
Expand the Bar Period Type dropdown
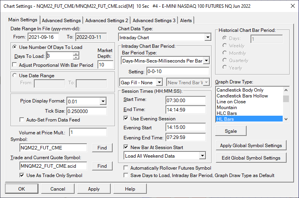click(206, 61)
